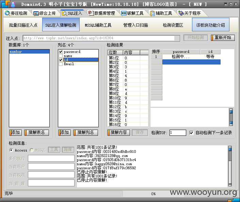Click the 开始检测 button
Image resolution: width=240 pixels, height=202 pixels.
196,38
